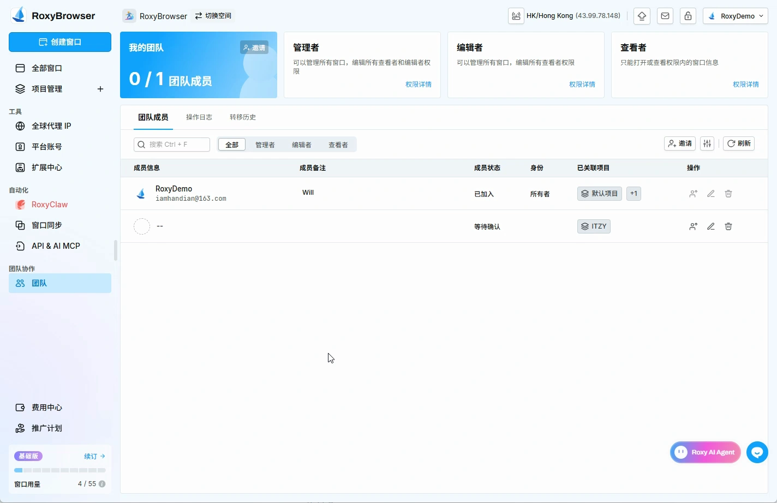
Task: Open 权限详情 under 查看者
Action: [746, 85]
